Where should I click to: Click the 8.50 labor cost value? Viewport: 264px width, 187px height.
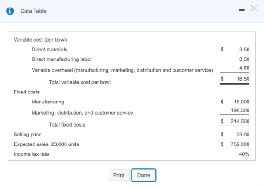click(x=244, y=59)
